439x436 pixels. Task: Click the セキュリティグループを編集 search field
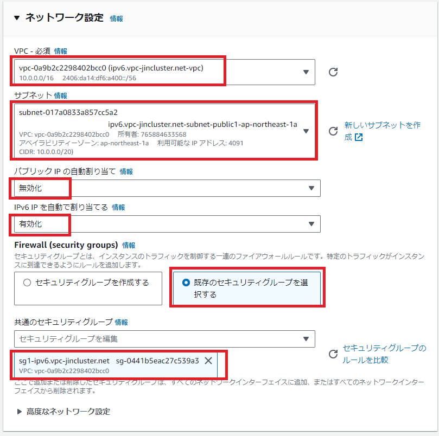point(157,339)
